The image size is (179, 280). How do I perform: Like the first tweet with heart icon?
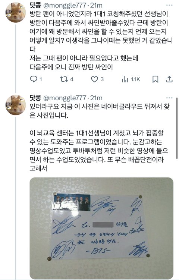pos(94,79)
